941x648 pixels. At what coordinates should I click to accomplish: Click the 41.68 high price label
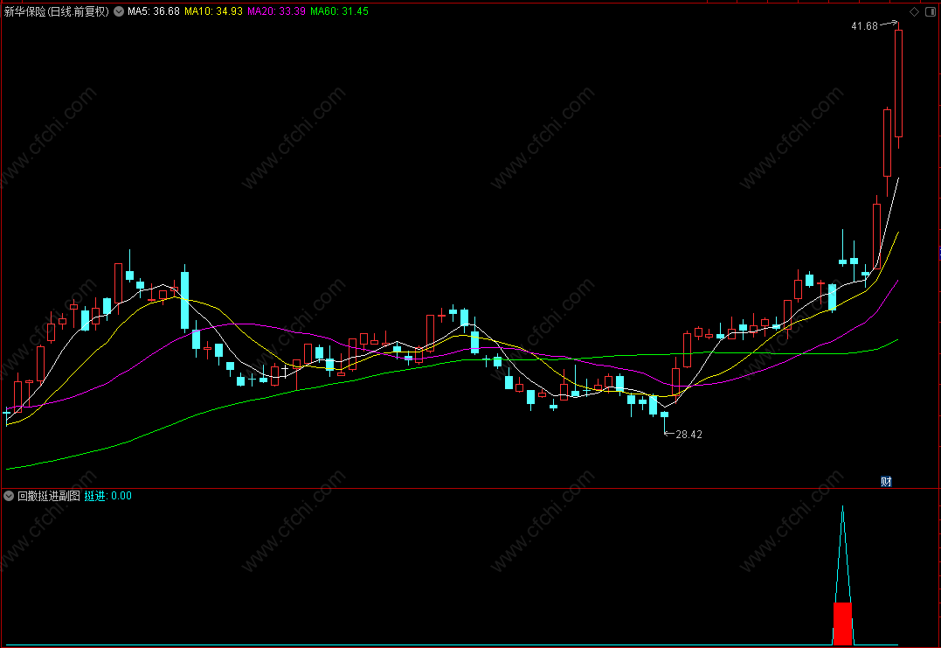click(x=864, y=26)
